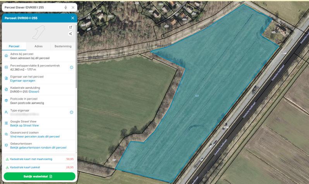View Bekijk gebeurtenissen rondom dit perceel
This screenshot has height=184, width=309.
[x=38, y=148]
